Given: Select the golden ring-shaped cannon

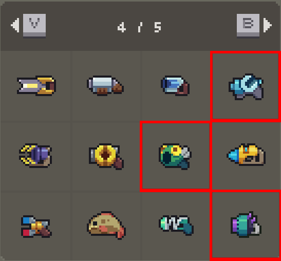Looking at the screenshot, I should (106, 157).
